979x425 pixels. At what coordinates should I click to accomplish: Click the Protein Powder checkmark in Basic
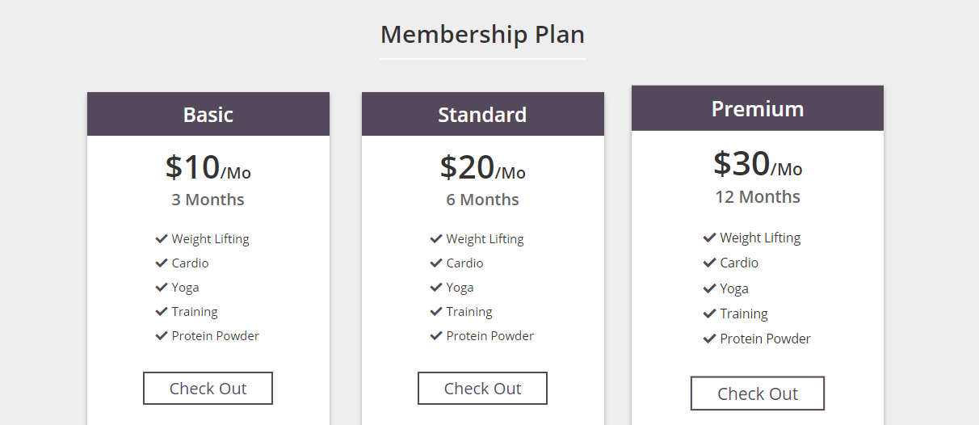pyautogui.click(x=162, y=336)
